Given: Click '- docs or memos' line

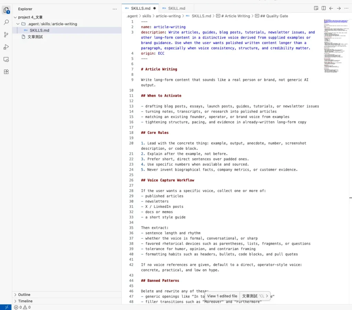Looking at the screenshot, I should (x=157, y=212).
